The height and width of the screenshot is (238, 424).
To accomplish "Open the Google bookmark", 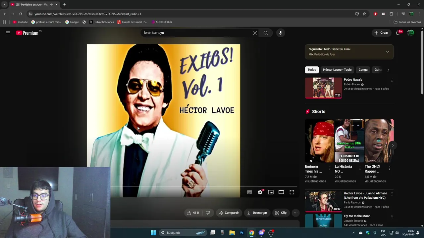I will [72, 22].
